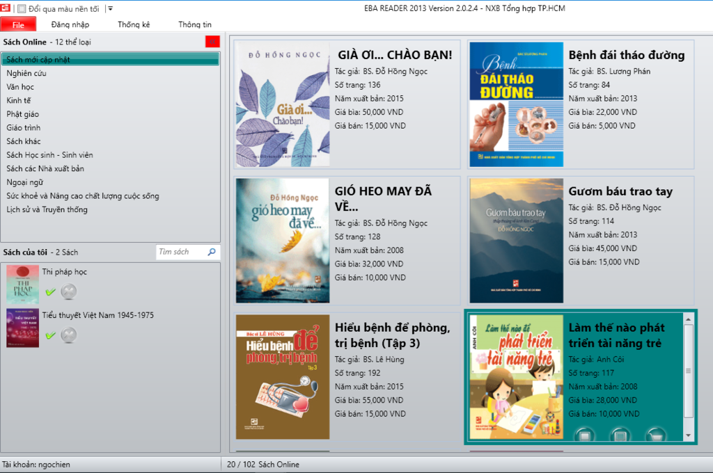Select the 'Sách mới cập nhật' category
Image resolution: width=713 pixels, height=473 pixels.
[111, 60]
